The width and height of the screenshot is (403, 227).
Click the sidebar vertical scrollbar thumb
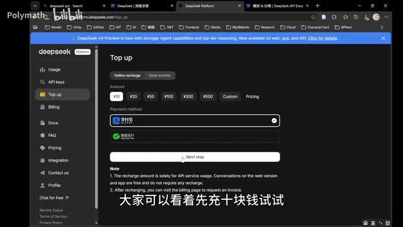[x=96, y=129]
